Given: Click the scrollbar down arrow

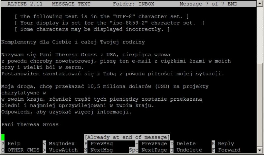Looking at the screenshot, I should click(260, 150).
